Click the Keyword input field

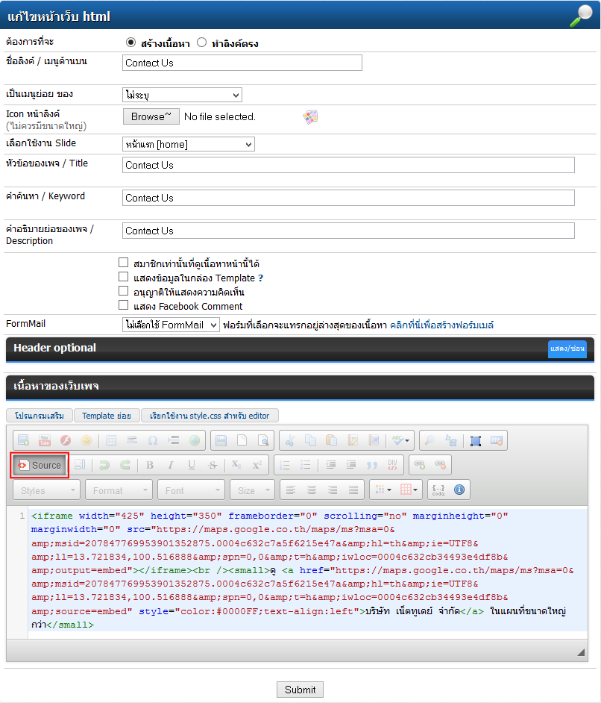coord(348,198)
